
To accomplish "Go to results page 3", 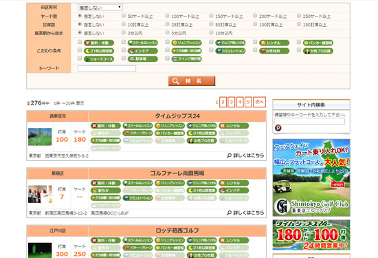I will tap(232, 103).
